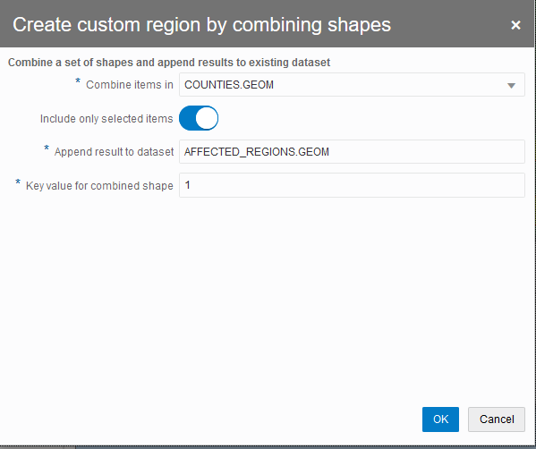Click the required asterisk beside Key value
Image resolution: width=536 pixels, height=449 pixels.
point(18,182)
